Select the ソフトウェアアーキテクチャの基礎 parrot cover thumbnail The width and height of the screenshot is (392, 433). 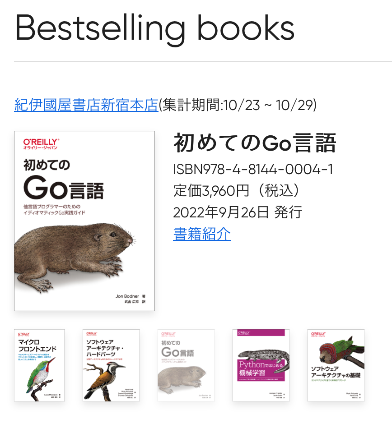pos(336,365)
